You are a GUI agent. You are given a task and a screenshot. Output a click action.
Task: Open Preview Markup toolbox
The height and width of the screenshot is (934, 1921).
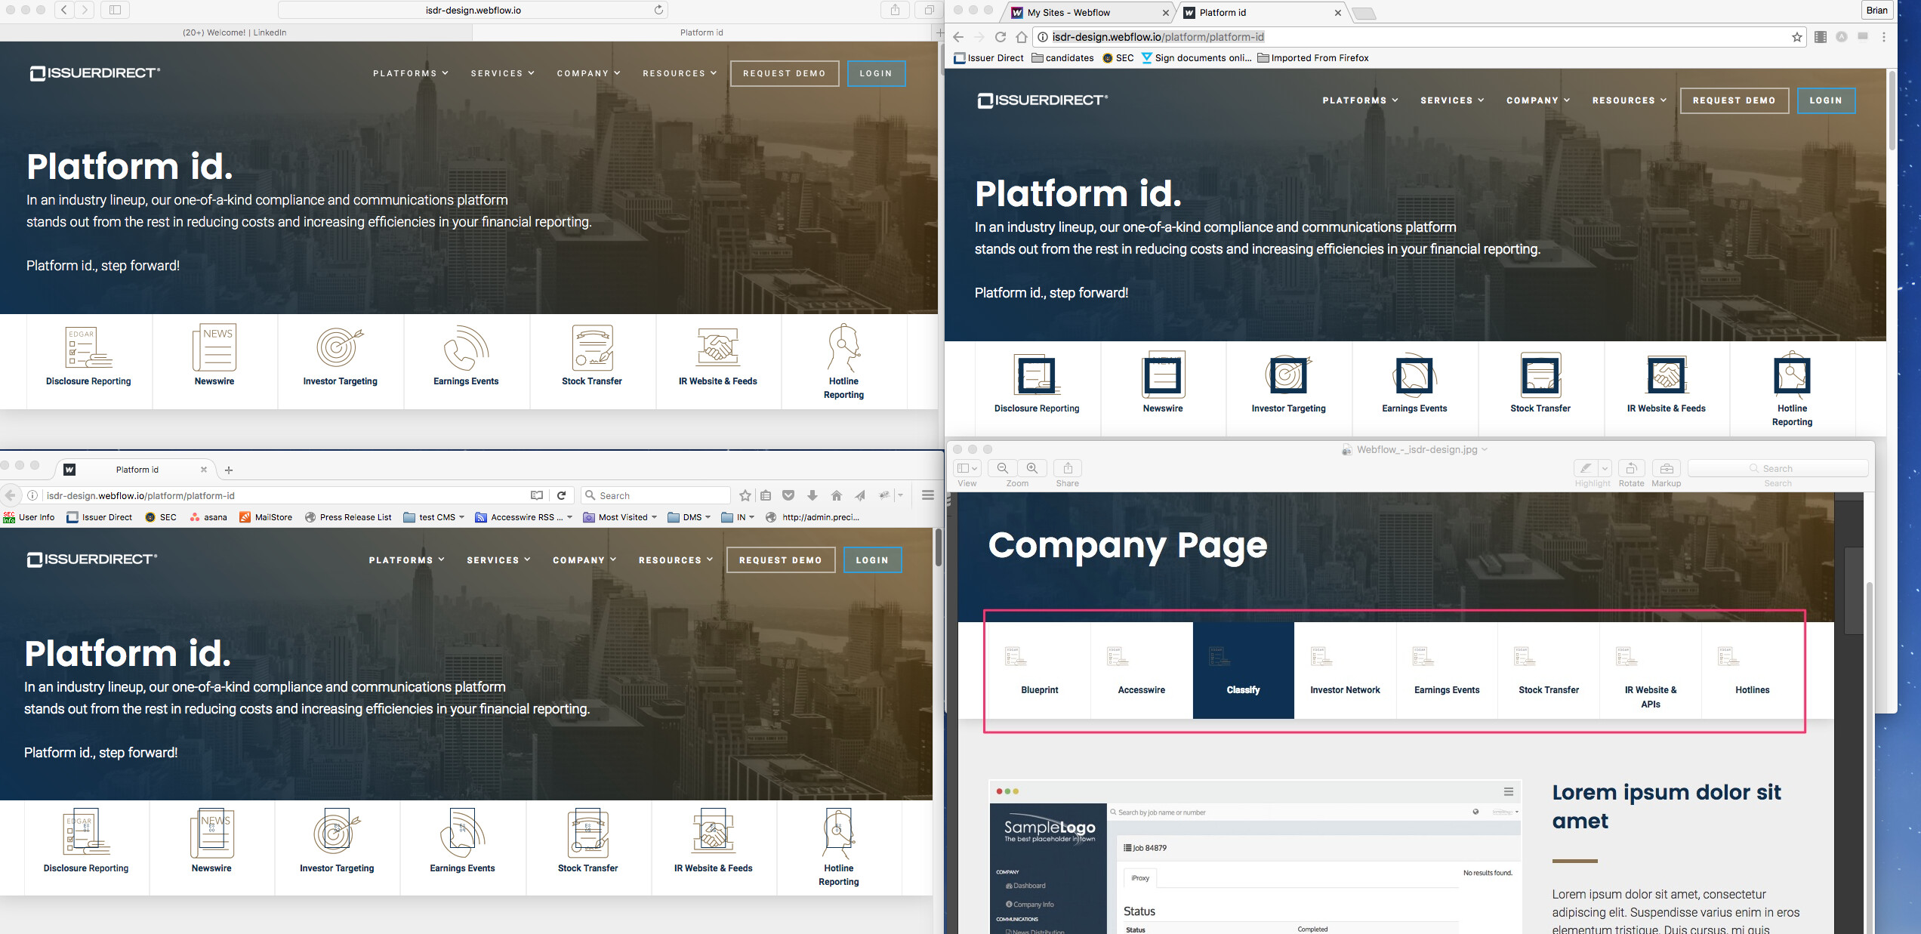coord(1666,468)
